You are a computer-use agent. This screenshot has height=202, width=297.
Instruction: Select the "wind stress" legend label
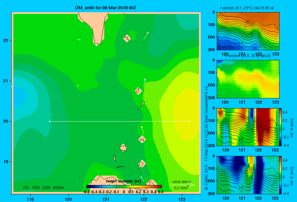click(182, 182)
